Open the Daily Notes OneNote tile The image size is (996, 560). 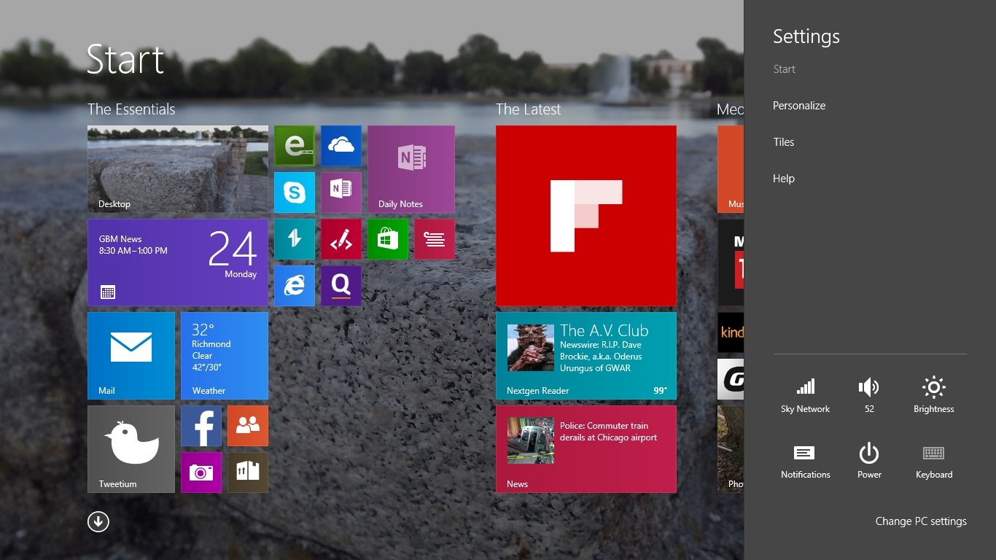(411, 169)
